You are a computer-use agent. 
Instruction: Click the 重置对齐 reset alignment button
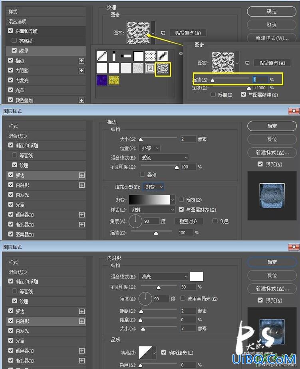(189, 221)
